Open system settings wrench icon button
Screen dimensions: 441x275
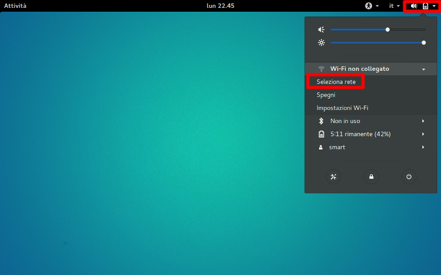coord(334,177)
